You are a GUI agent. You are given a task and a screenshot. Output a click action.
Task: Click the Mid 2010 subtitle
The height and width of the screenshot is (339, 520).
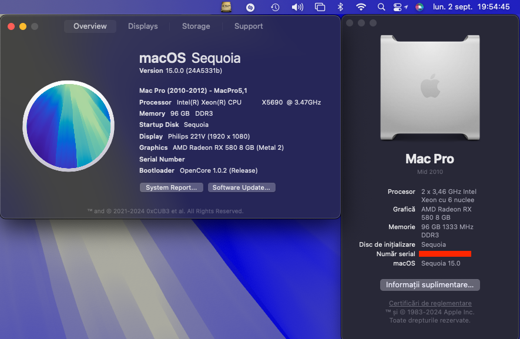(430, 172)
